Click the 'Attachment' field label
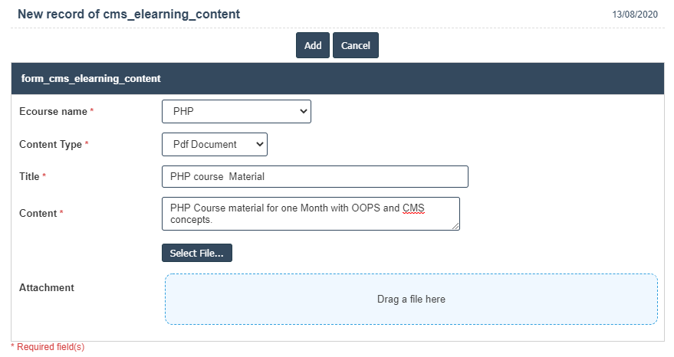Viewport: 674px width, 357px height. (x=46, y=287)
